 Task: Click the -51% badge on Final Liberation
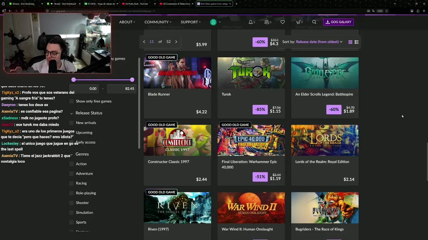pos(260,177)
